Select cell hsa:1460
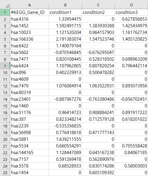148x176 pixels. (29, 106)
